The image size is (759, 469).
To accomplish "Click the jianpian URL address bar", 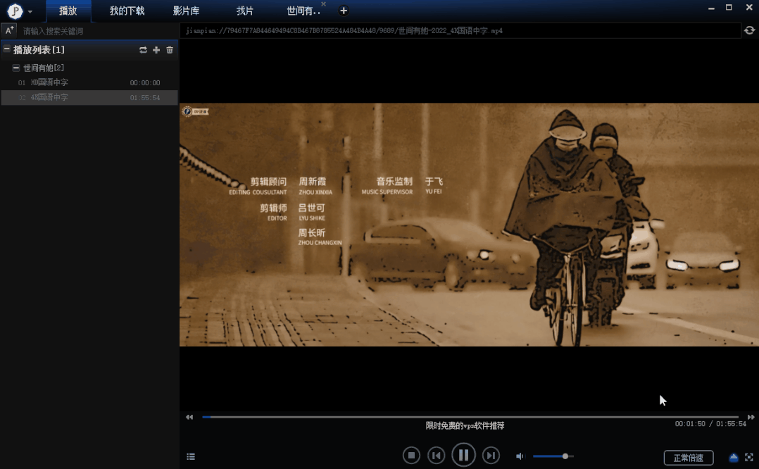I will (460, 30).
